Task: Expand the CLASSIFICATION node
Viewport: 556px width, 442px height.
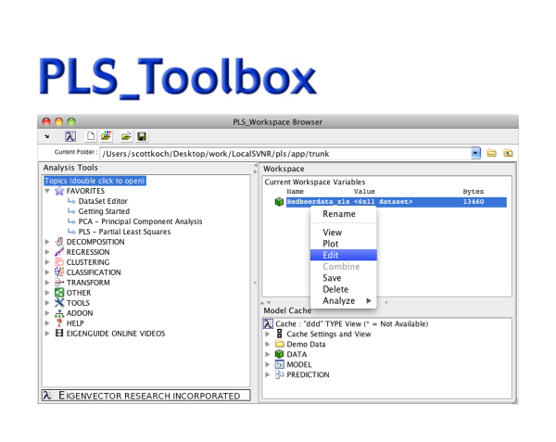Action: 47,272
